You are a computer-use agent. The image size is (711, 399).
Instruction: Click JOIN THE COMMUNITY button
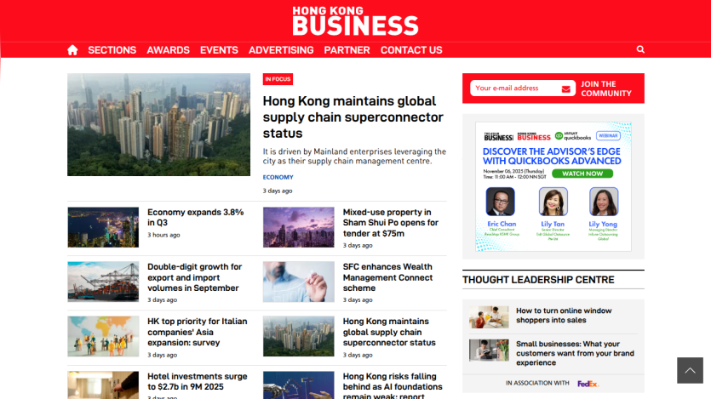pos(606,88)
